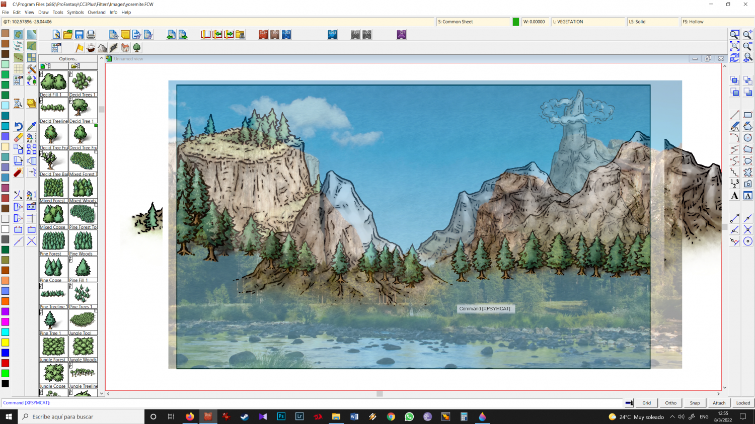Click the Undo arrow icon

18,126
